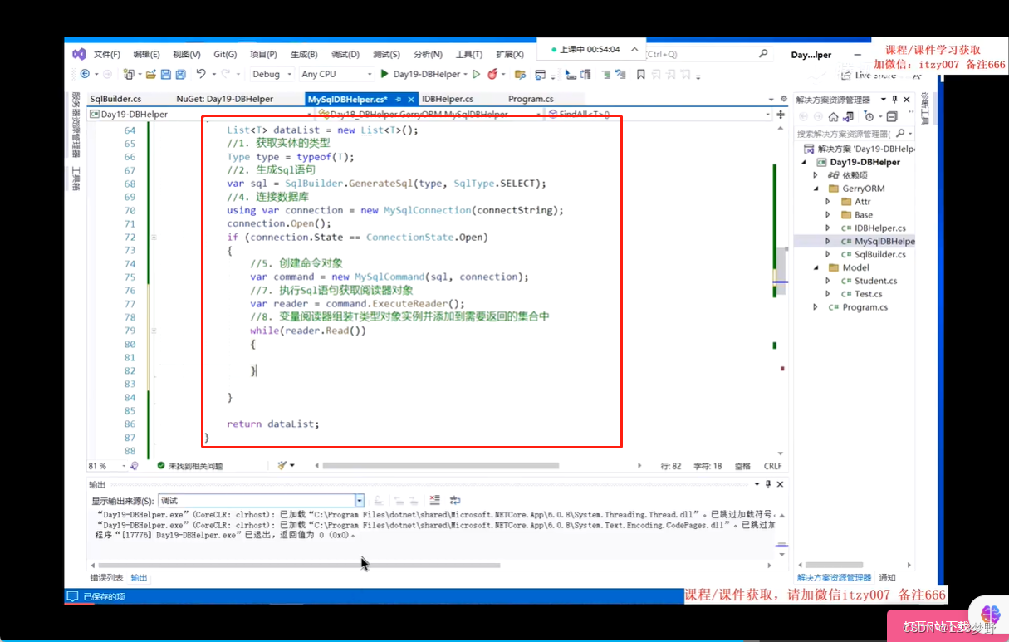Collapse the GerryORM folder
Viewport: 1009px width, 642px height.
(x=816, y=189)
